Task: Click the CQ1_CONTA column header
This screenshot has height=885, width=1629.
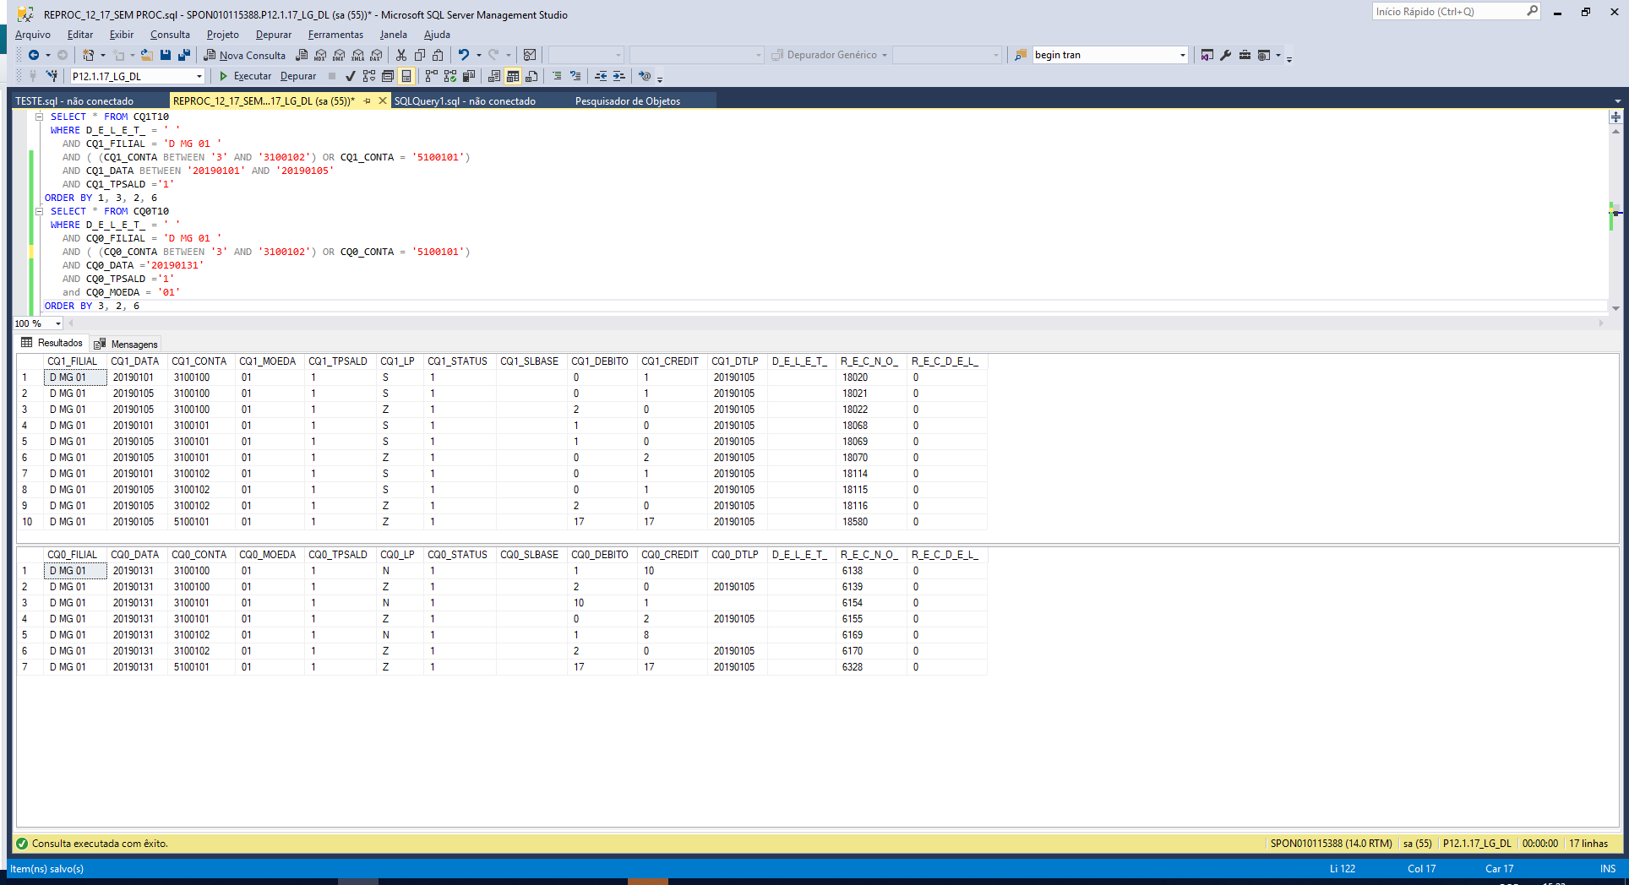Action: 199,361
